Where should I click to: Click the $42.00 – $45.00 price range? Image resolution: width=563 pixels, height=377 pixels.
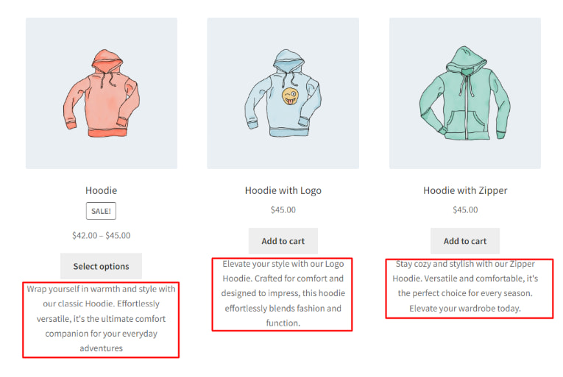tap(101, 236)
